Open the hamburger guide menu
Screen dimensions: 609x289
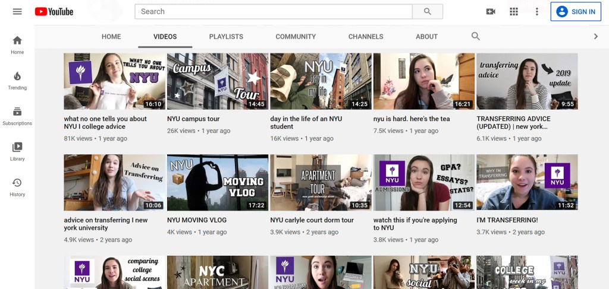click(x=17, y=12)
